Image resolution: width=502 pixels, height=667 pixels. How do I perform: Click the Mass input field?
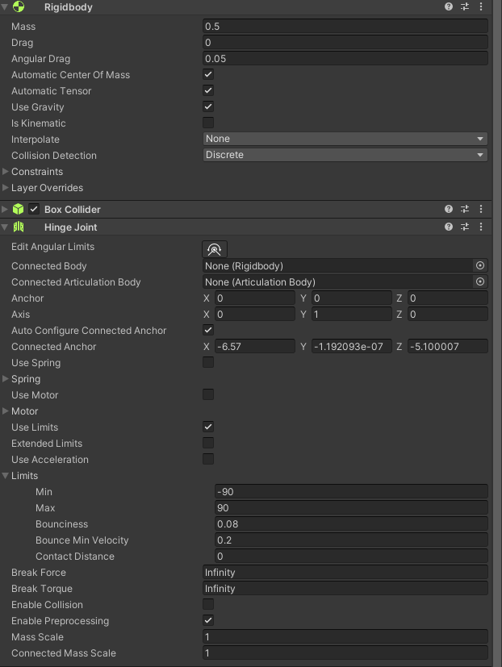pyautogui.click(x=345, y=27)
